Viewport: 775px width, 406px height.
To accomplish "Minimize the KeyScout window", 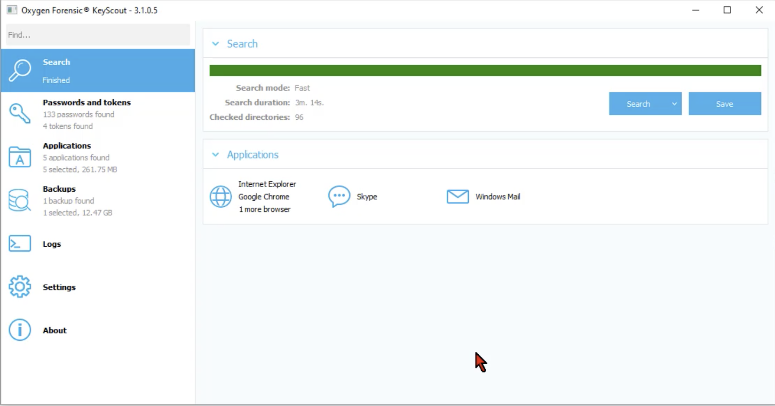I will [x=696, y=10].
